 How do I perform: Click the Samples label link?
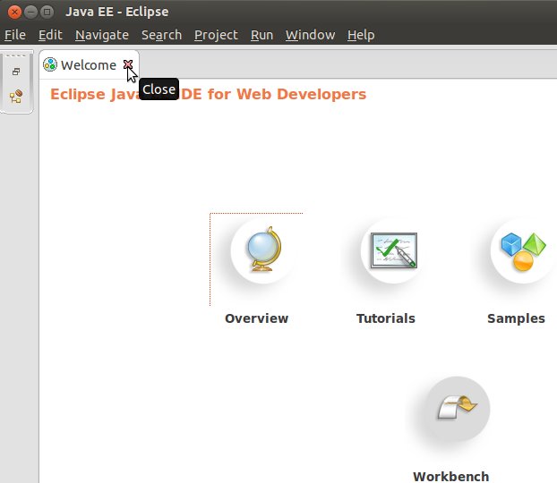[x=516, y=318]
